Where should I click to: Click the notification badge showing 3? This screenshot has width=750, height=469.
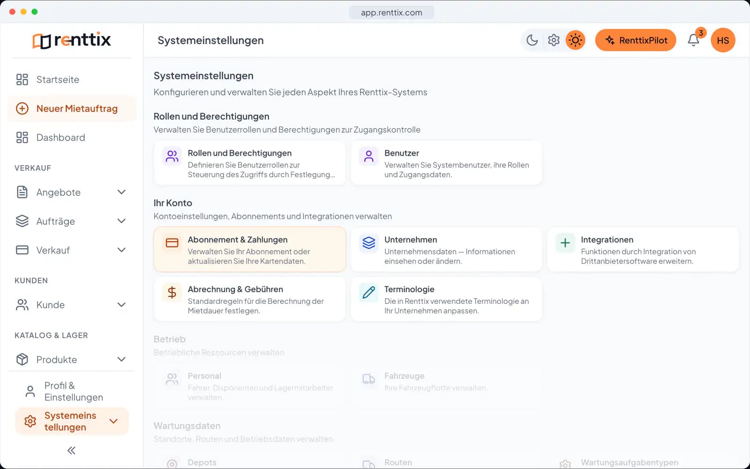coord(701,33)
